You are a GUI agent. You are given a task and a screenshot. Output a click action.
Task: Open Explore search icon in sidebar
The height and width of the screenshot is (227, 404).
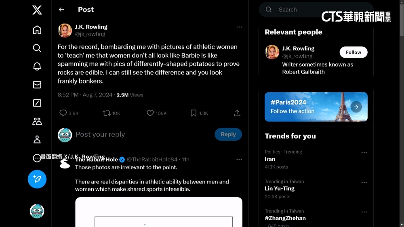click(37, 48)
